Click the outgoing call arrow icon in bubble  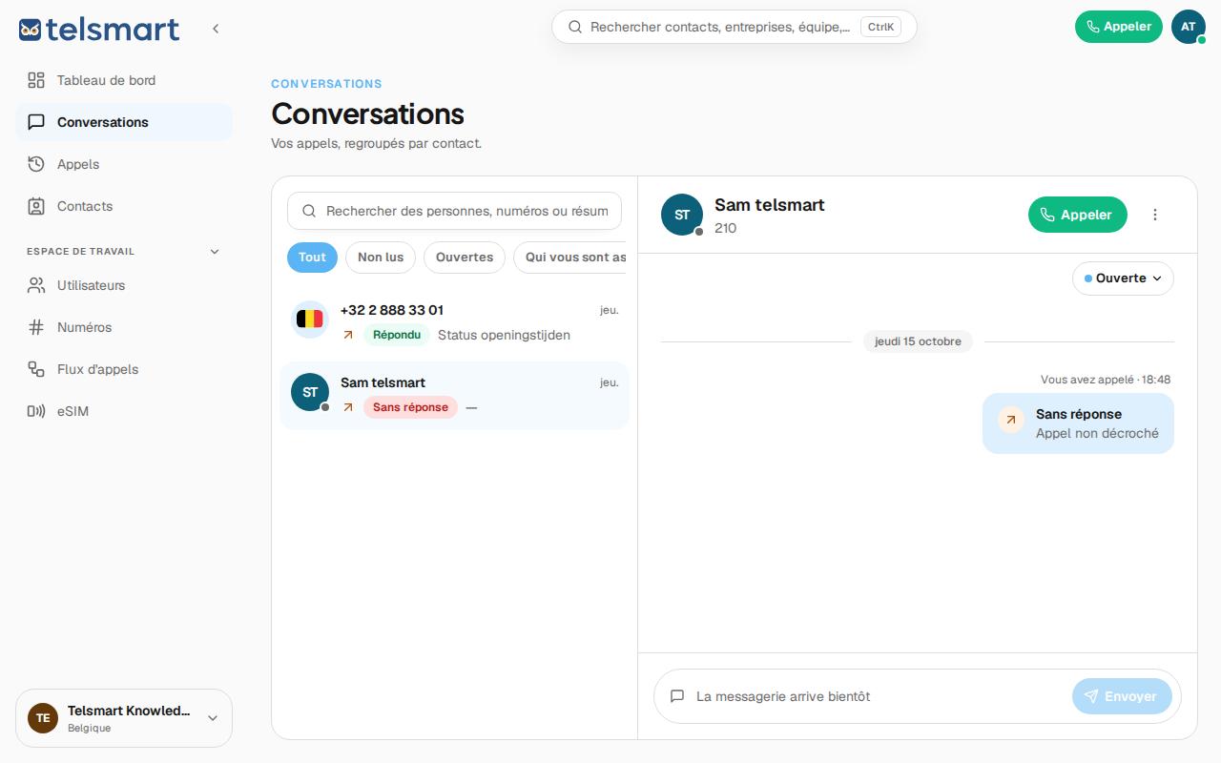pos(1010,420)
